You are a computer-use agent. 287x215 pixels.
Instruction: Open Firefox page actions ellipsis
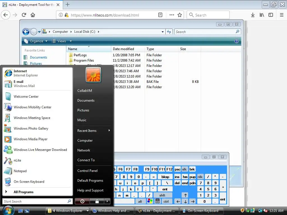[172, 15]
